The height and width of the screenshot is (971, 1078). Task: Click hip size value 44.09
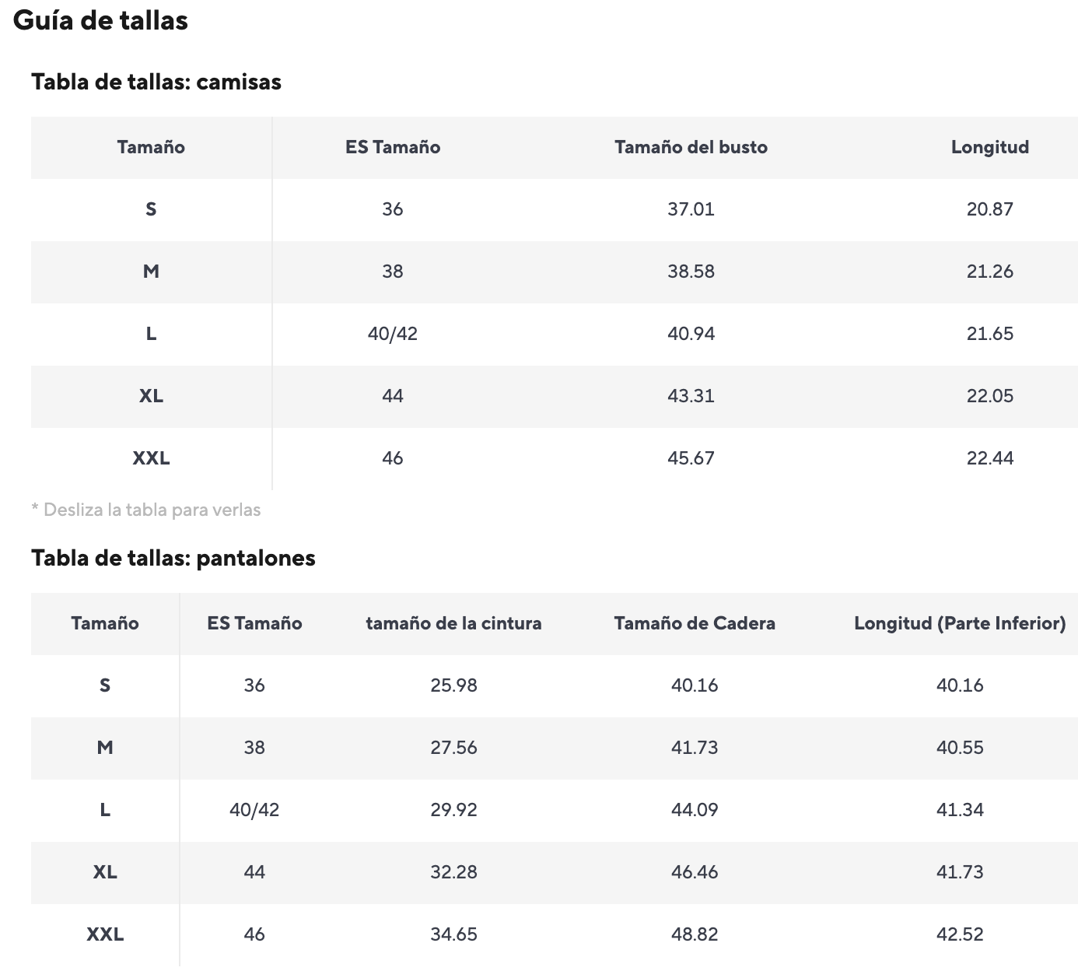(695, 810)
